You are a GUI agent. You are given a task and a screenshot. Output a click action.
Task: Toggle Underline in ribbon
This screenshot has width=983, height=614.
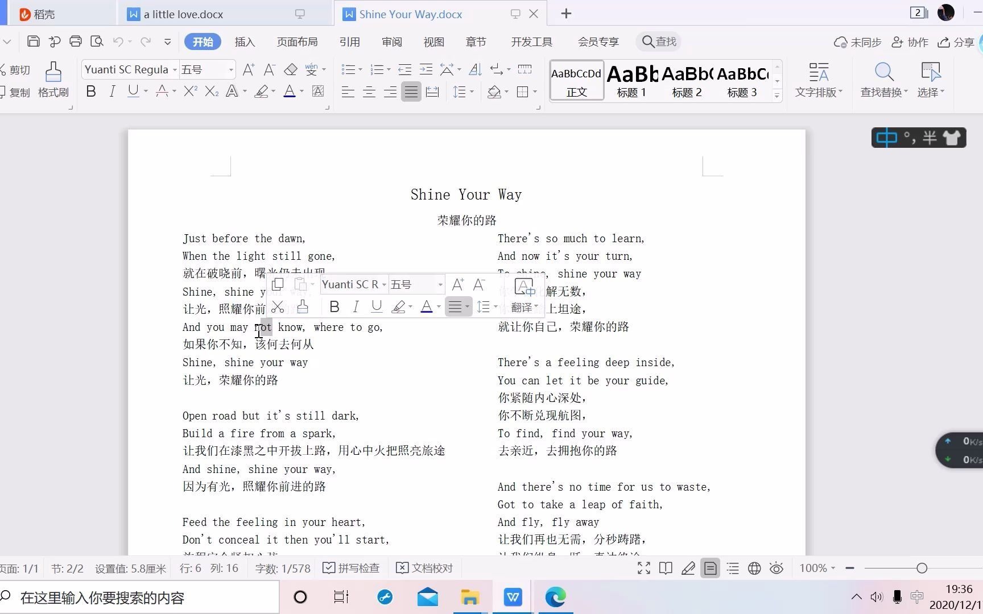(x=133, y=91)
